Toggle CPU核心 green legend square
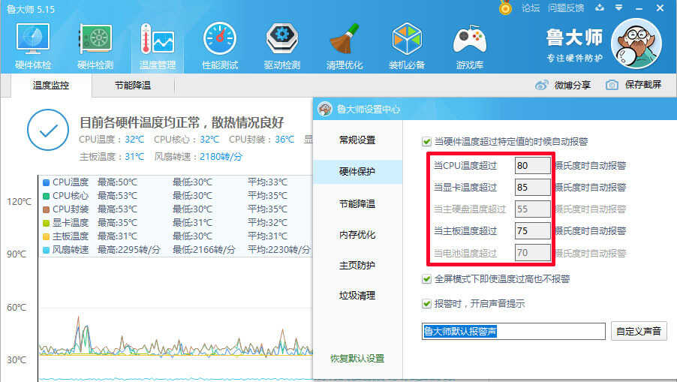677x382 pixels. [x=46, y=196]
